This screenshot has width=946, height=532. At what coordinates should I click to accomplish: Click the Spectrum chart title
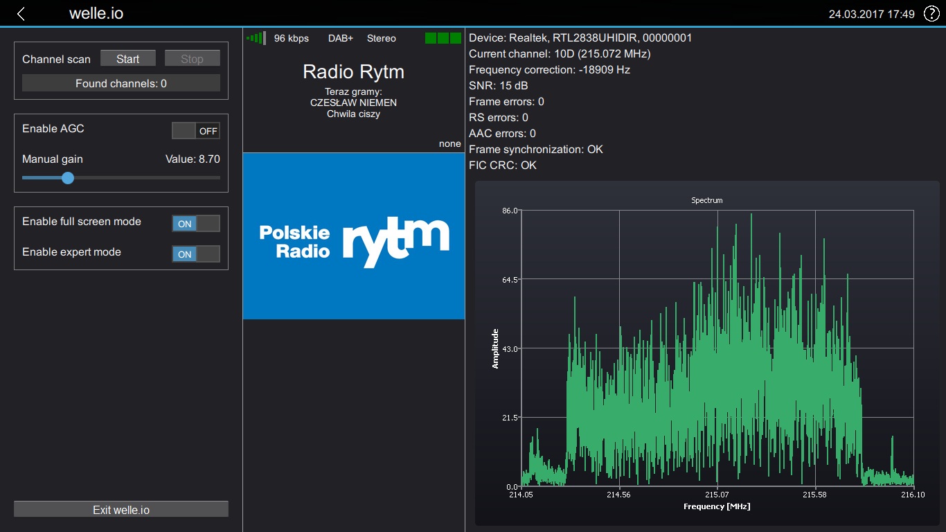pos(706,200)
